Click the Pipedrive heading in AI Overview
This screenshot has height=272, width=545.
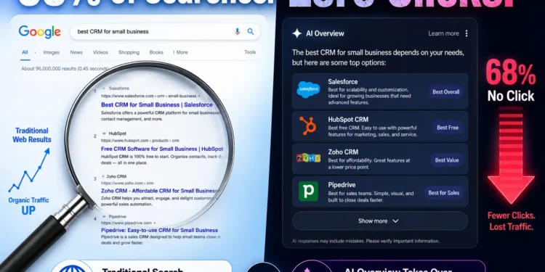click(x=342, y=185)
